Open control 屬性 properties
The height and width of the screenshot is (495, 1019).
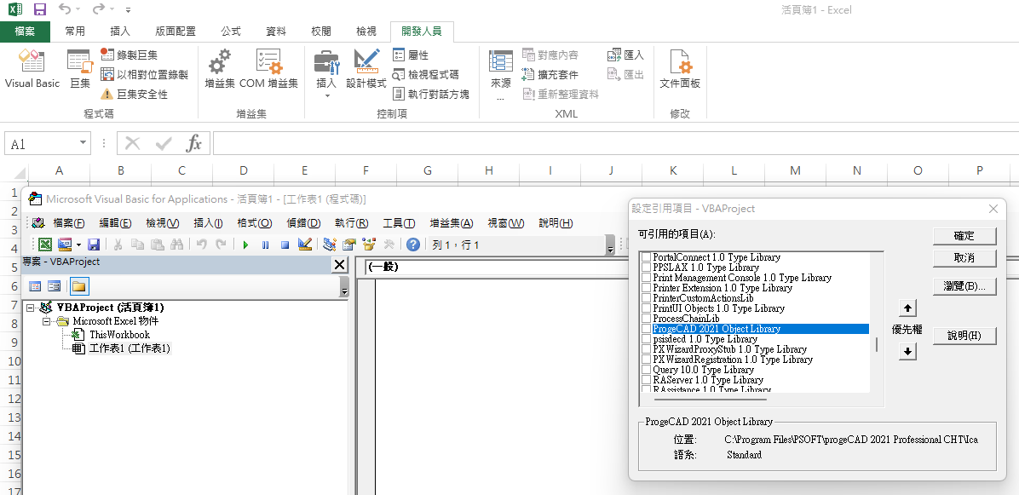pos(411,55)
